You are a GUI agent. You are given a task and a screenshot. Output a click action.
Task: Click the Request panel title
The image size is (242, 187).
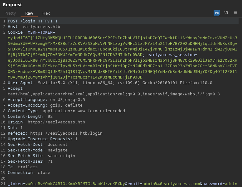click(12, 4)
